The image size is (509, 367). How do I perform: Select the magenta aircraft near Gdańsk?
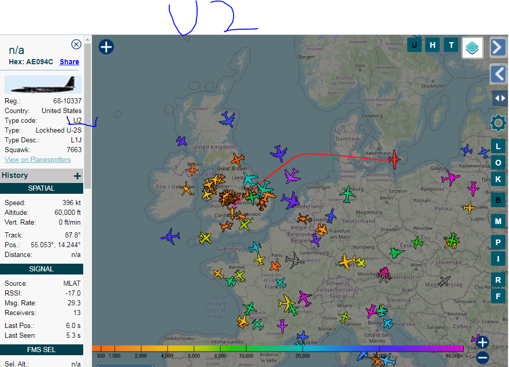click(x=450, y=178)
